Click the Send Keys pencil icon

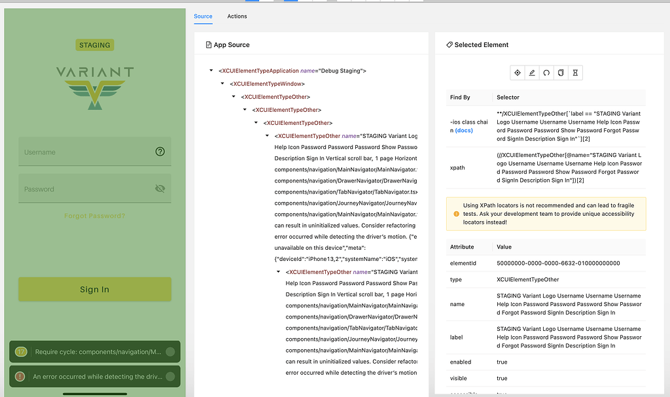[531, 73]
